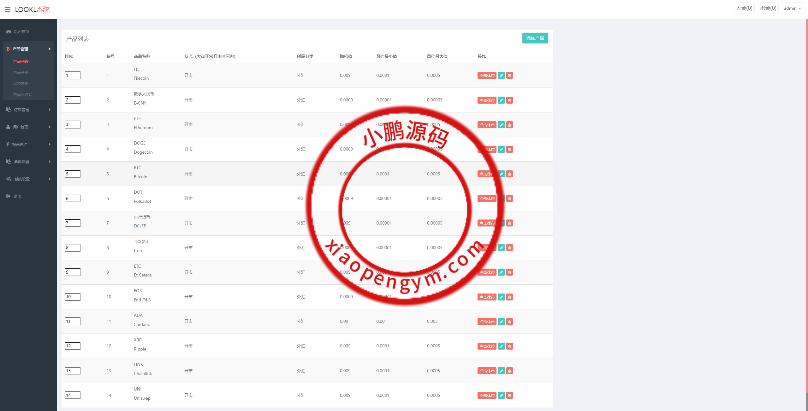Image resolution: width=808 pixels, height=411 pixels.
Task: Open the admin user dropdown
Action: [792, 9]
